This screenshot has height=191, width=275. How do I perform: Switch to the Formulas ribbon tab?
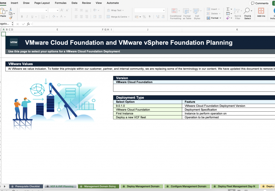point(60,3)
